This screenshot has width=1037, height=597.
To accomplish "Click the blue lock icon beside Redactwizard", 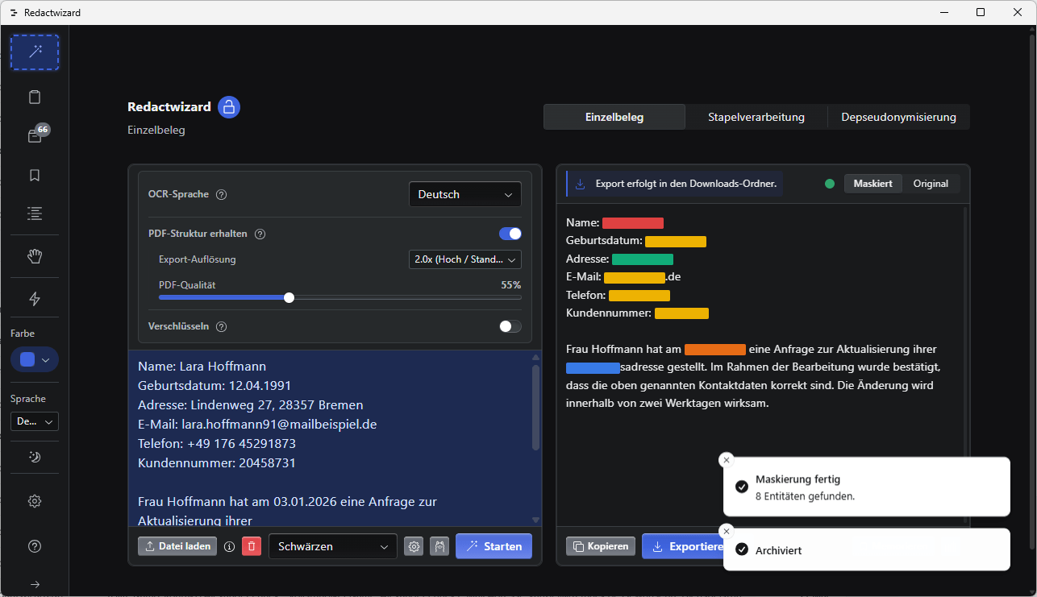I will [x=229, y=107].
